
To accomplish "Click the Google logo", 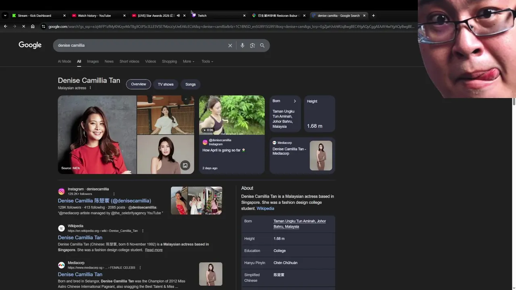I will pos(30,45).
